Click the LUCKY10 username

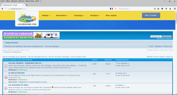(124, 63)
